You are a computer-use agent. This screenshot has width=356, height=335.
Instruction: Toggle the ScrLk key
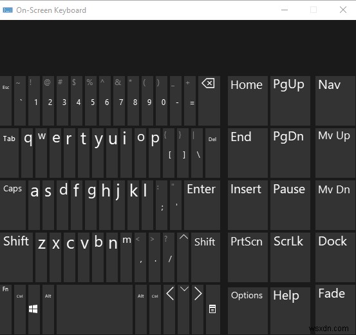click(290, 257)
